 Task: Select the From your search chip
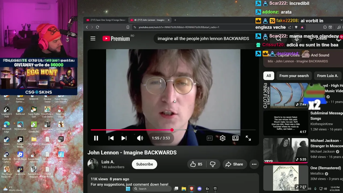click(x=294, y=76)
